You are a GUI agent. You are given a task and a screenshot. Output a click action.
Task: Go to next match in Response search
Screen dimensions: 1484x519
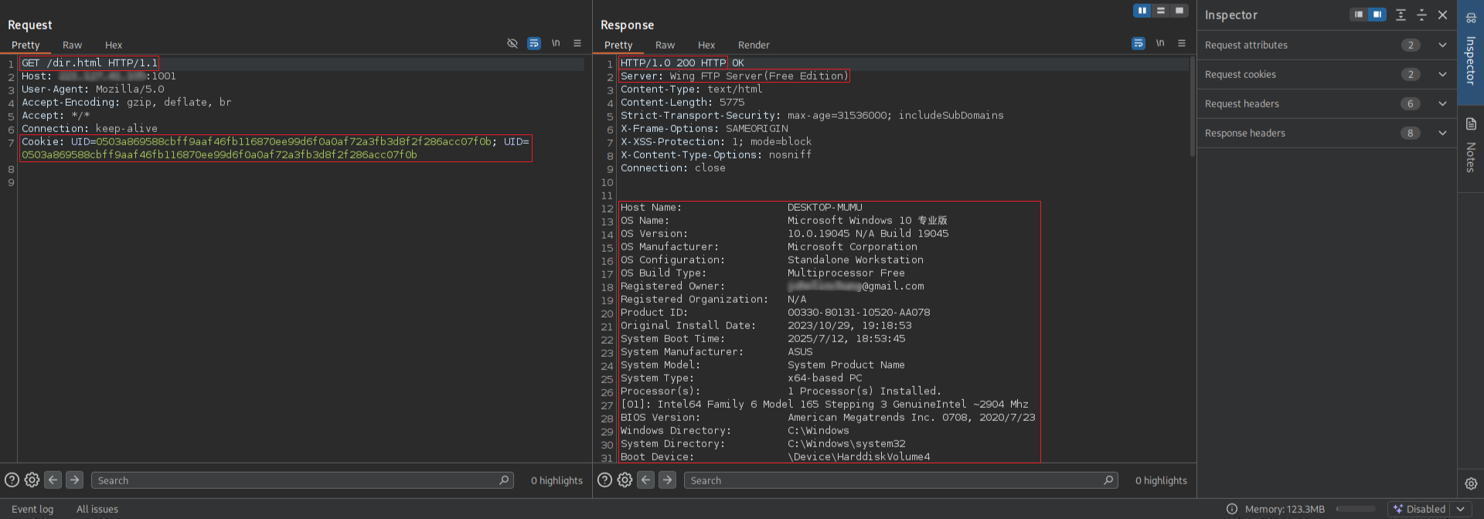coord(667,480)
